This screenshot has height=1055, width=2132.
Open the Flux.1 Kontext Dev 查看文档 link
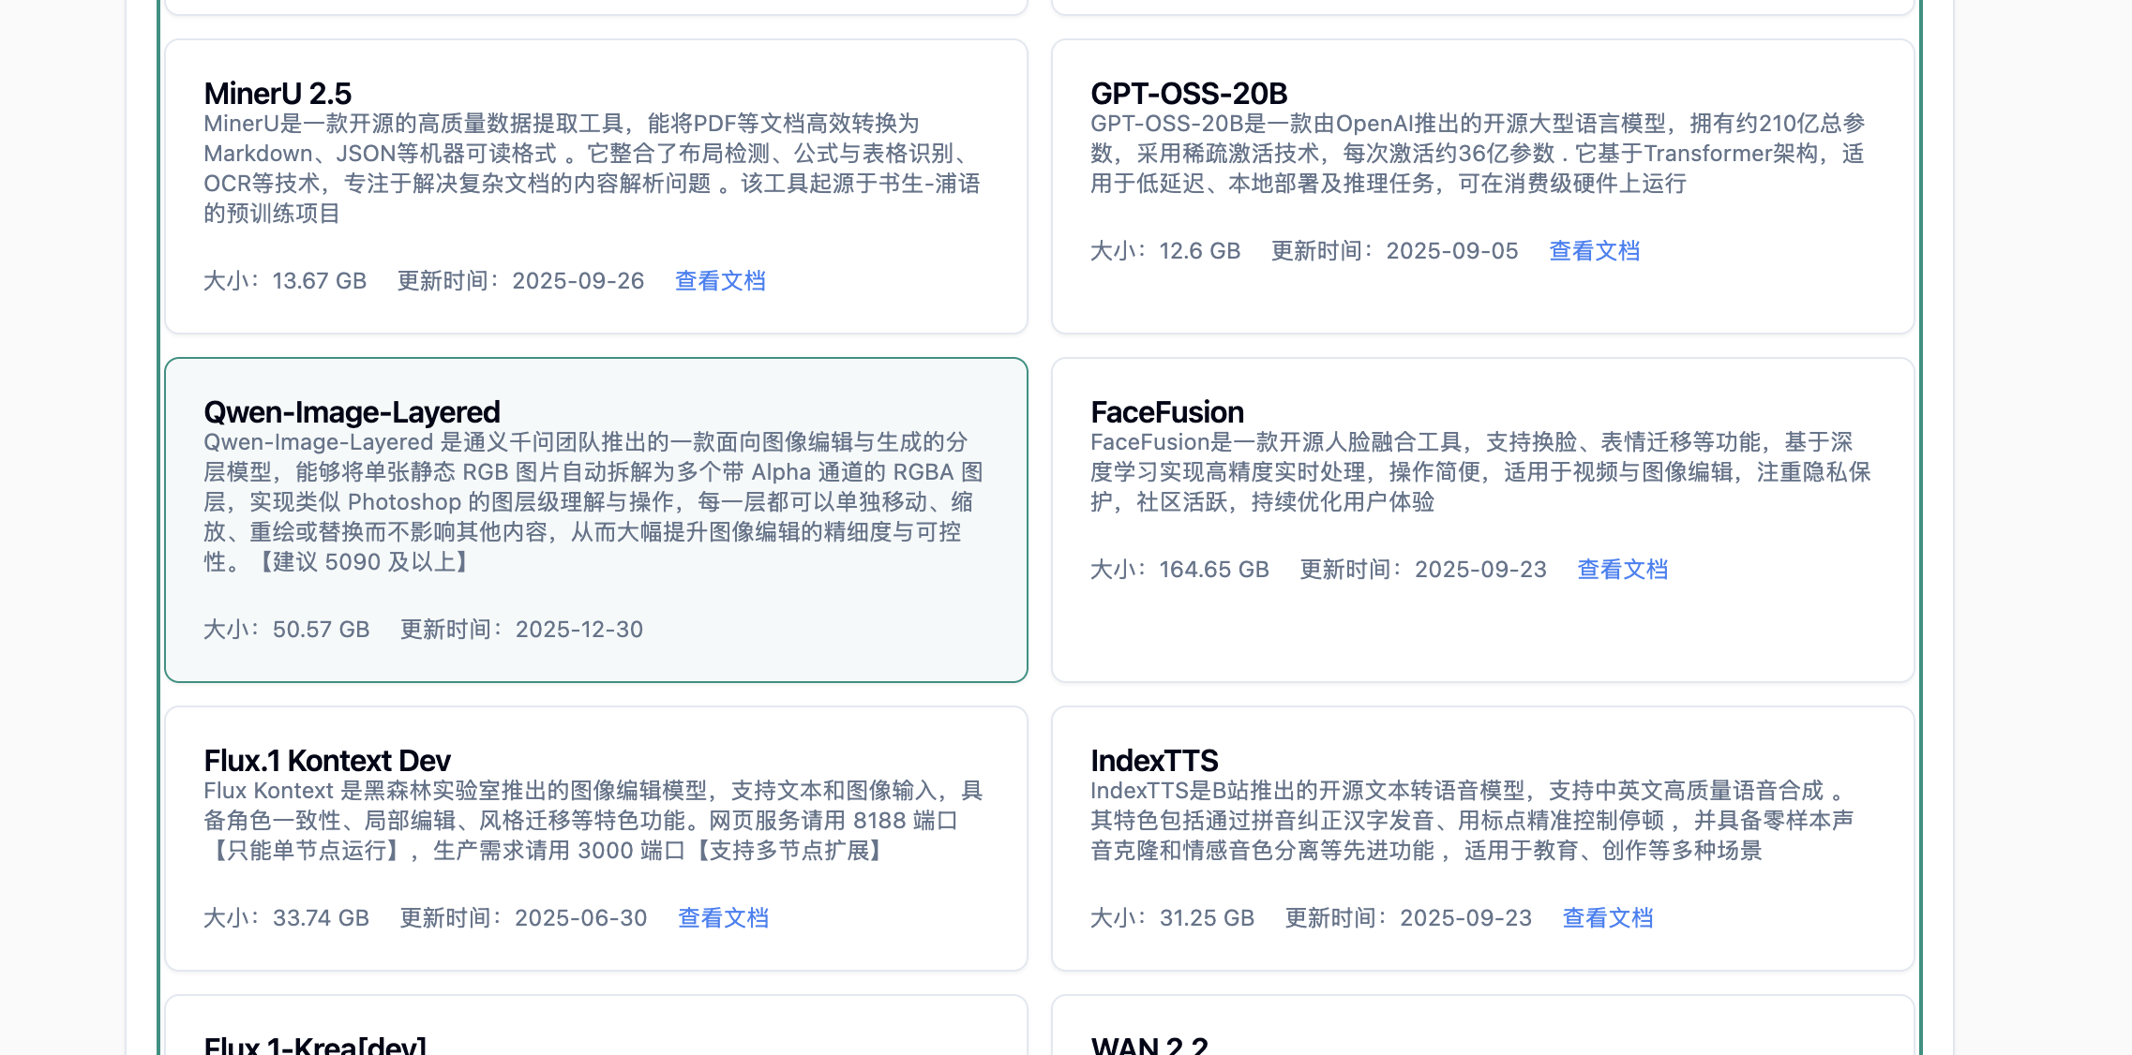point(723,918)
